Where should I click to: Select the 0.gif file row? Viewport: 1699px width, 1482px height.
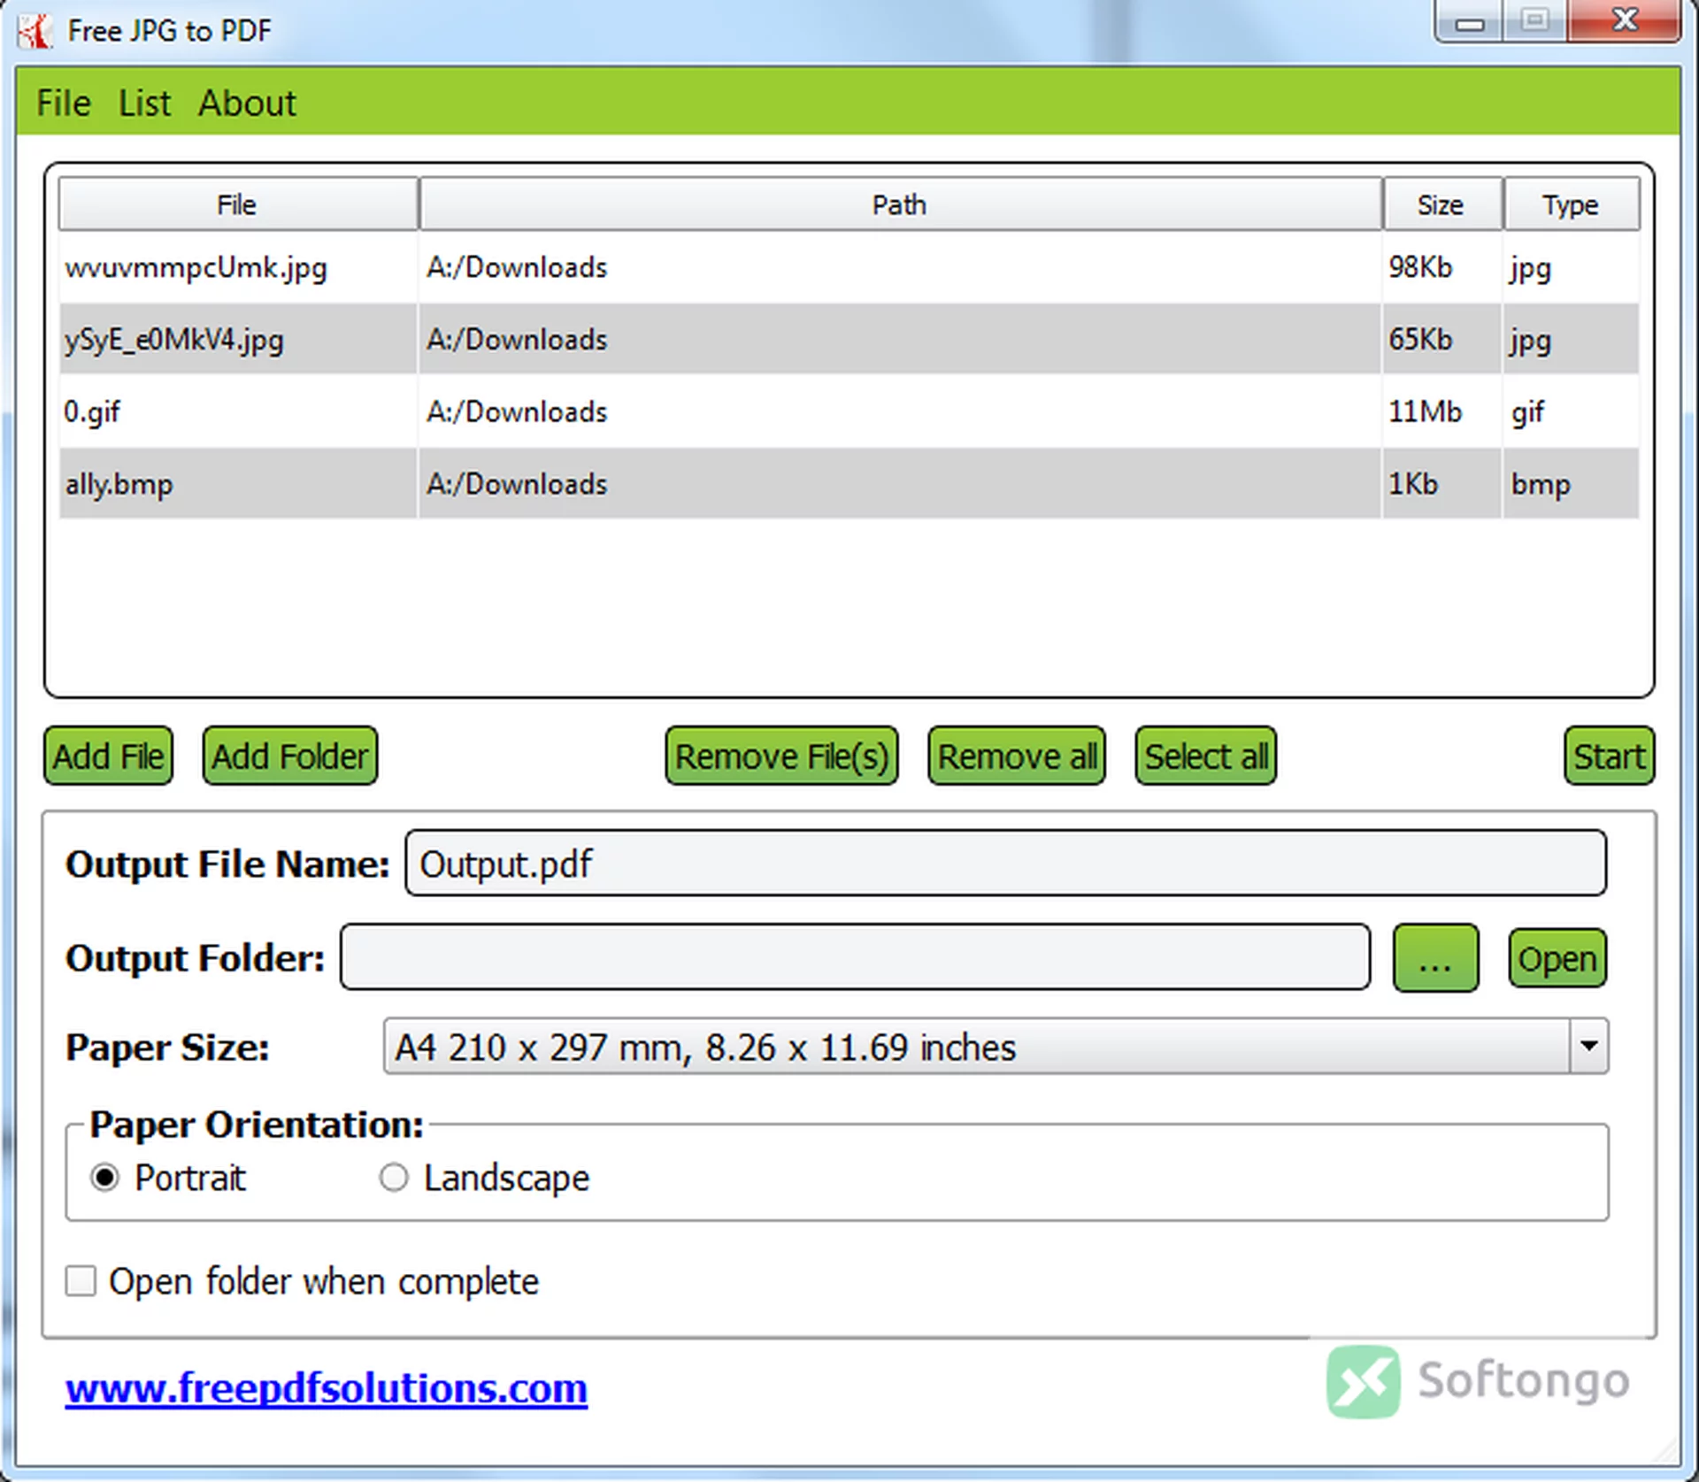point(849,411)
